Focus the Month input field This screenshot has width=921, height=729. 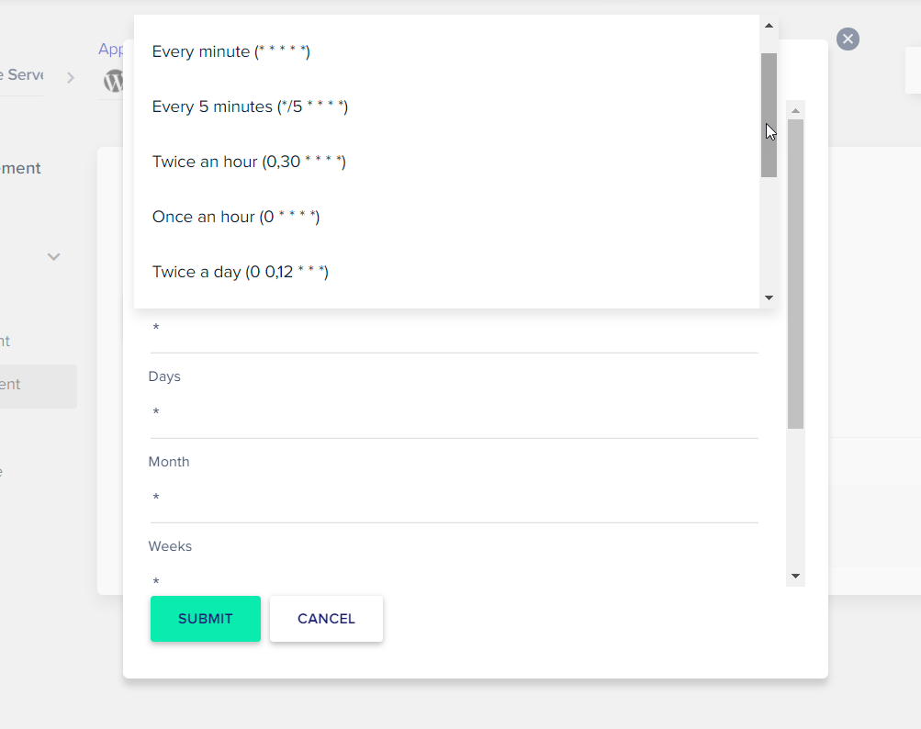(x=454, y=498)
